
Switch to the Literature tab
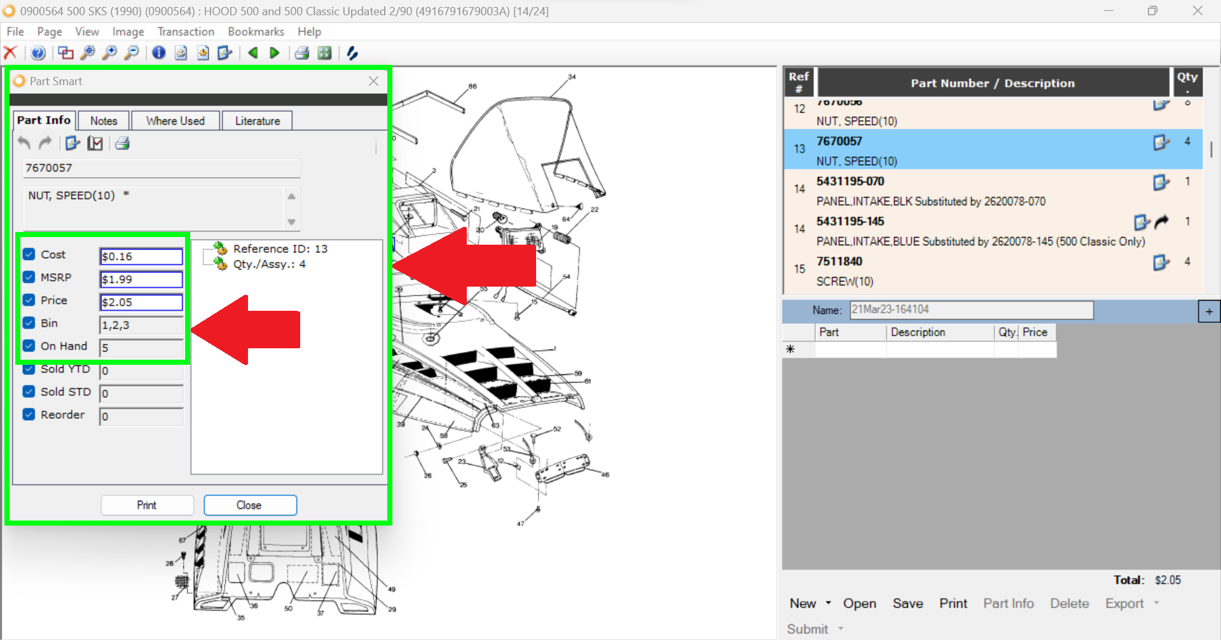(x=258, y=121)
